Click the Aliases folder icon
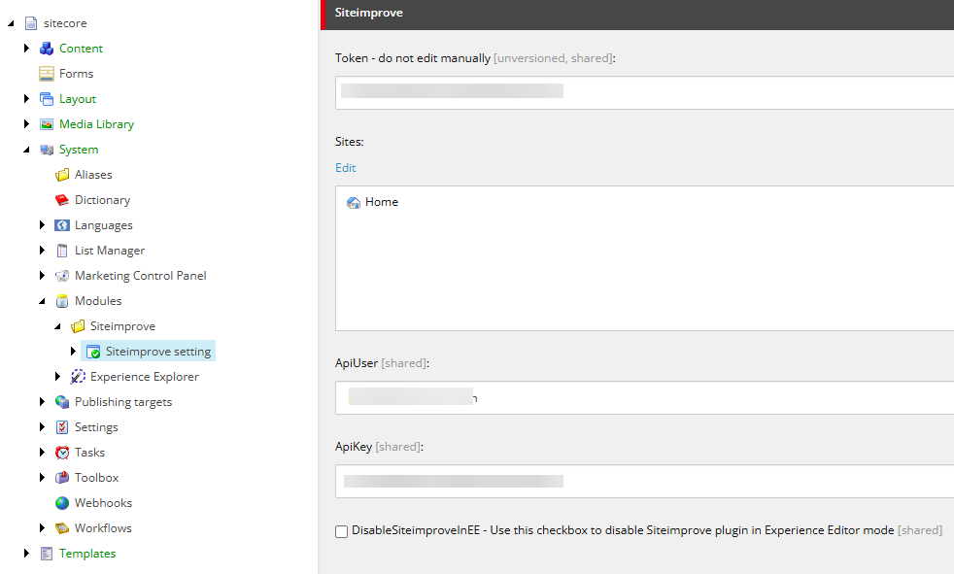954x574 pixels. (x=62, y=175)
